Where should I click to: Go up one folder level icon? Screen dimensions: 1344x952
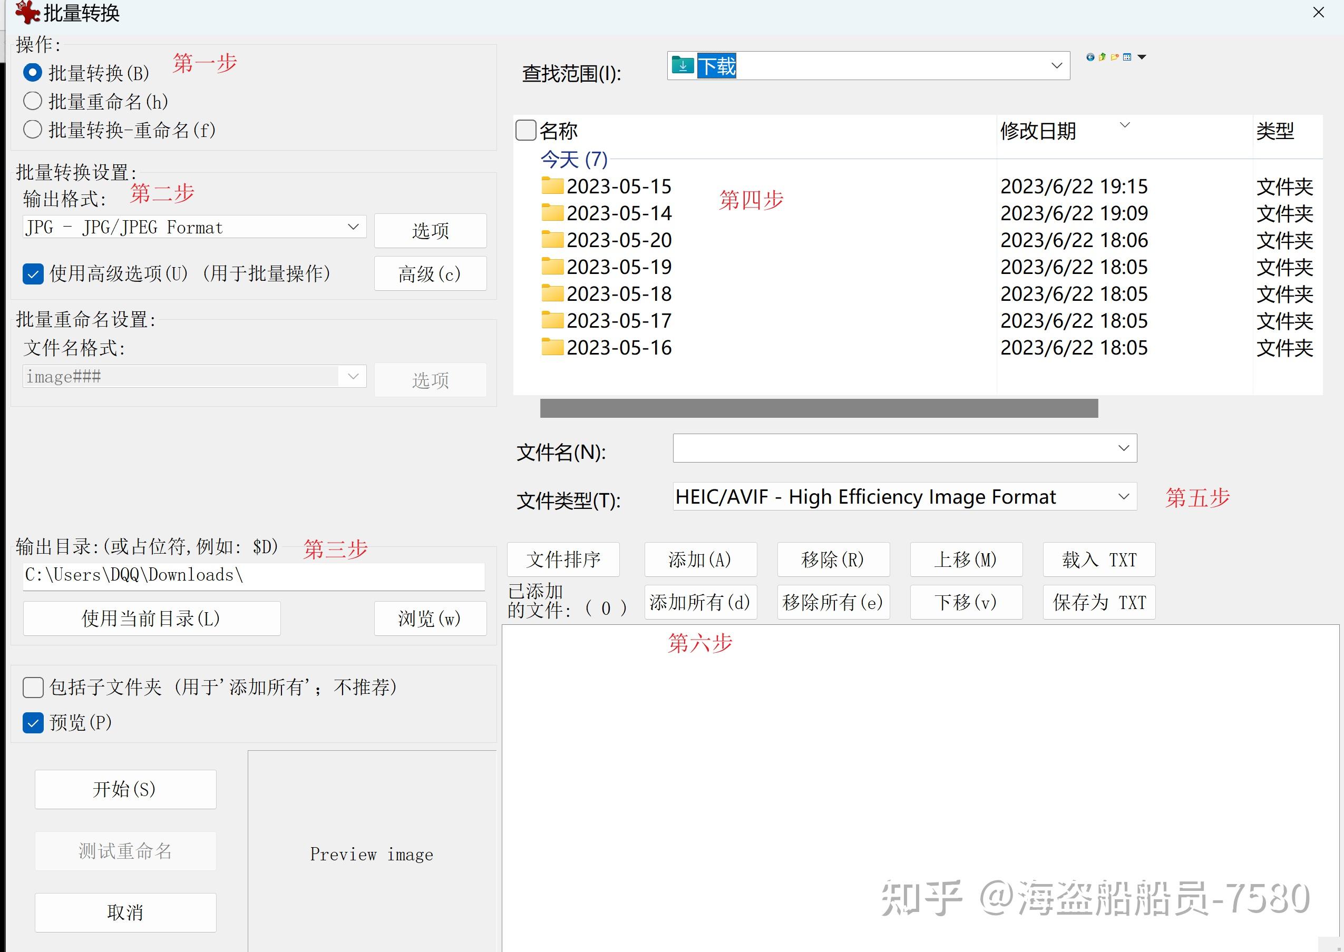point(1103,57)
